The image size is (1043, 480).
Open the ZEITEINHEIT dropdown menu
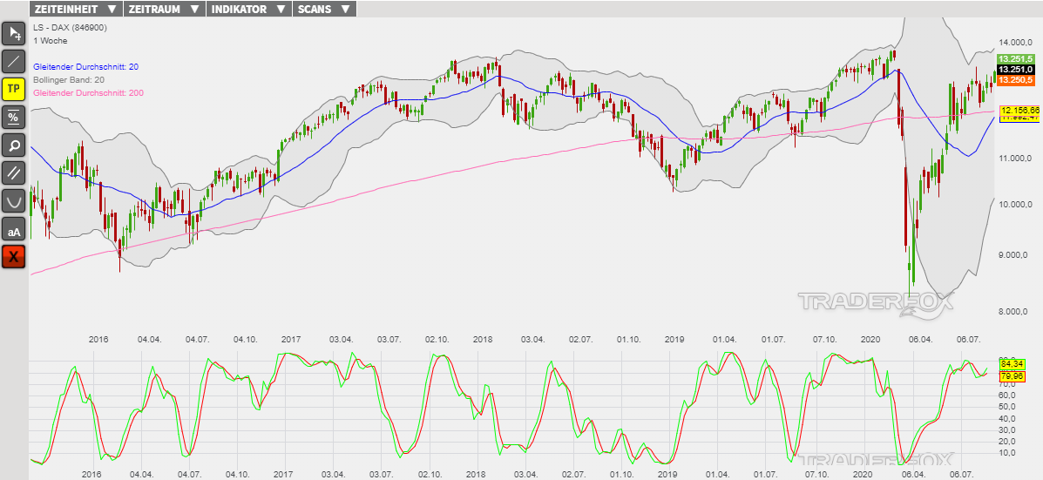[76, 9]
